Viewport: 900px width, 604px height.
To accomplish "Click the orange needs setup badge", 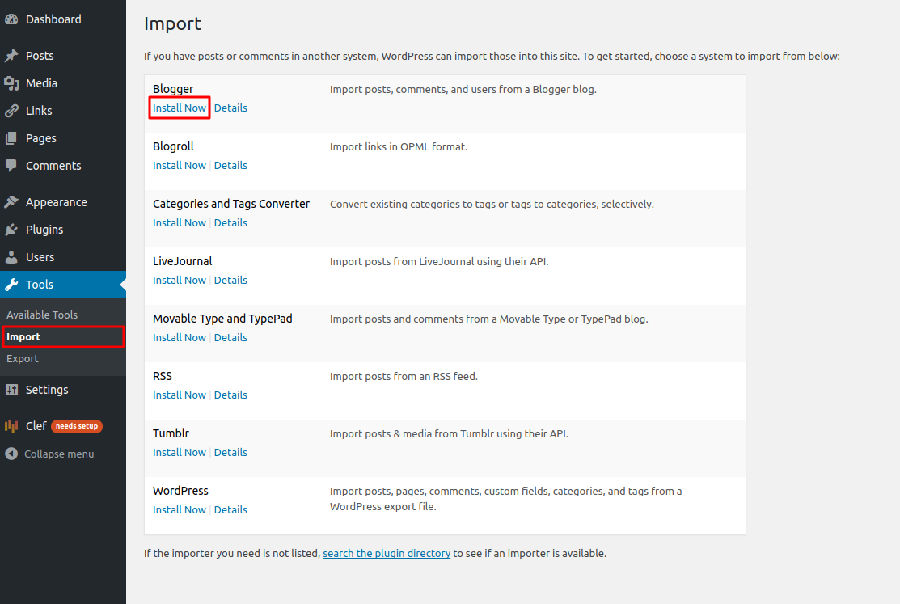I will point(77,426).
